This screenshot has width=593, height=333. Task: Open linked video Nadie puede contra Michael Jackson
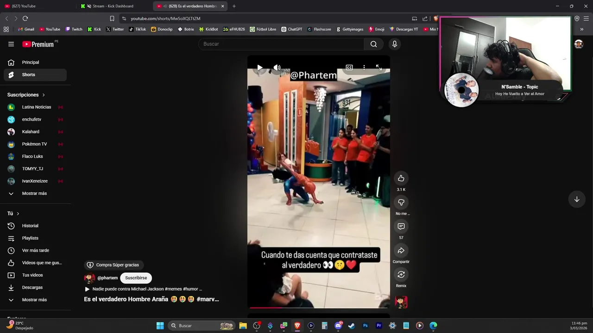point(143,289)
